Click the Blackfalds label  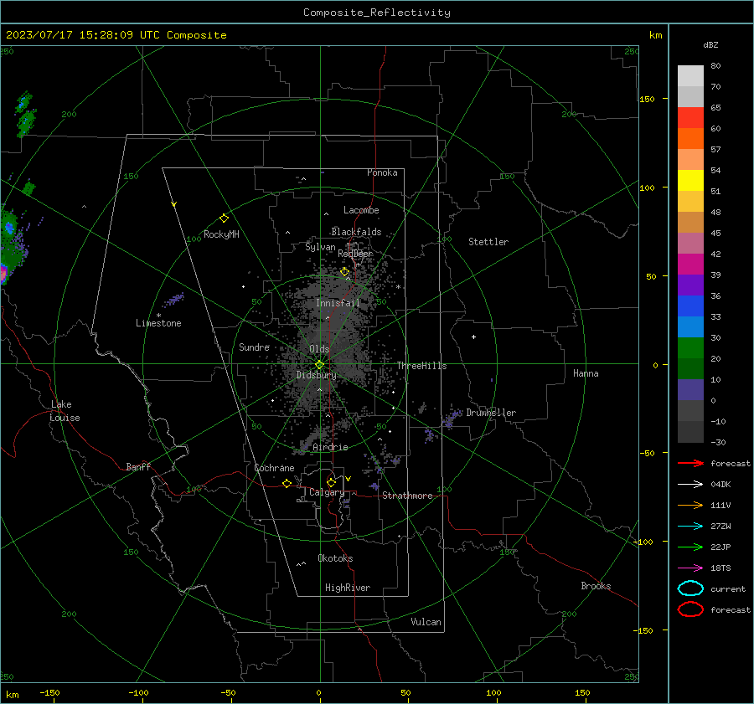pyautogui.click(x=356, y=232)
